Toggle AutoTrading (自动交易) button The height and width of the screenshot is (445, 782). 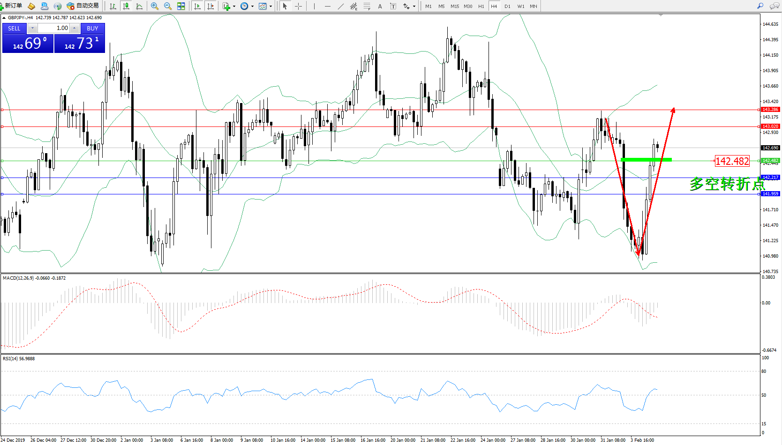pos(83,6)
